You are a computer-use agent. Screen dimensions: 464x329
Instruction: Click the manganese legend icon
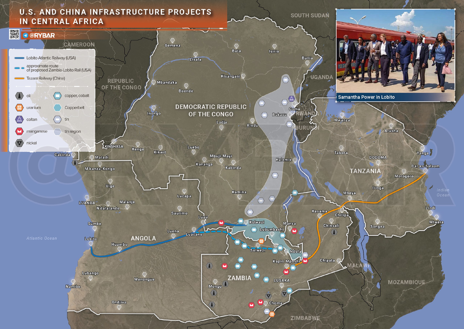[x=19, y=131]
